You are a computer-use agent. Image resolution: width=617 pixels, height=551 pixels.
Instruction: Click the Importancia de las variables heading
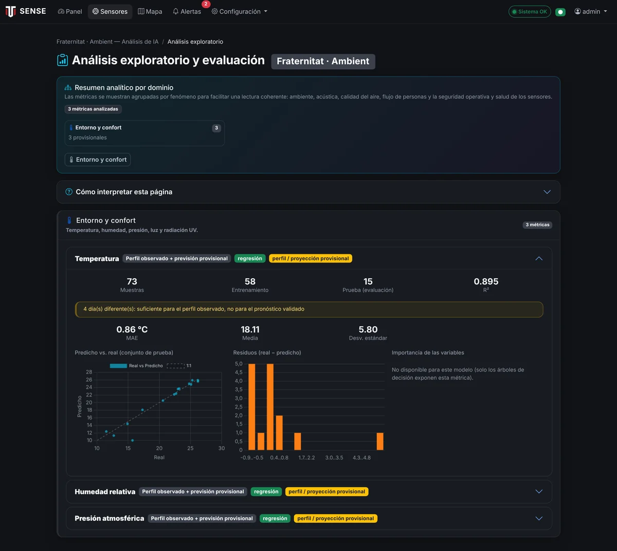(428, 353)
